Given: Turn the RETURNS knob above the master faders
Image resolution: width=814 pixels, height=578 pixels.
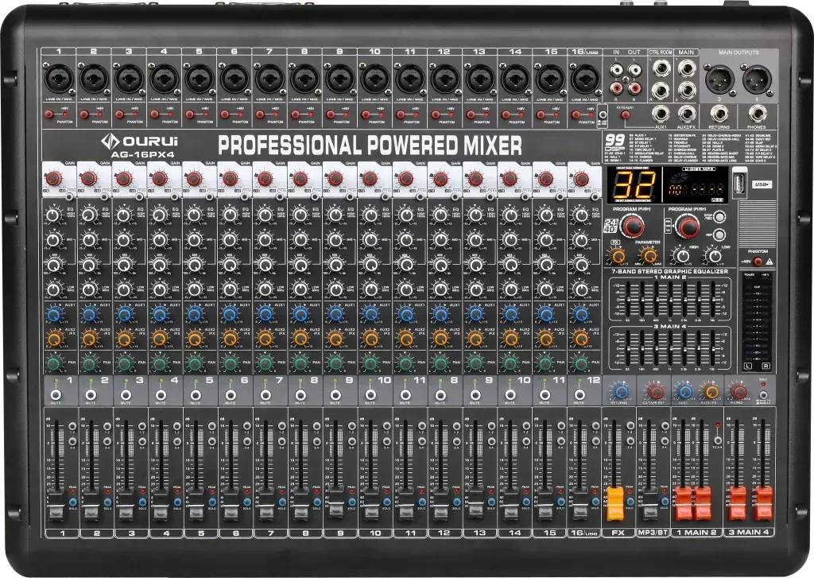Looking at the screenshot, I should pos(622,391).
